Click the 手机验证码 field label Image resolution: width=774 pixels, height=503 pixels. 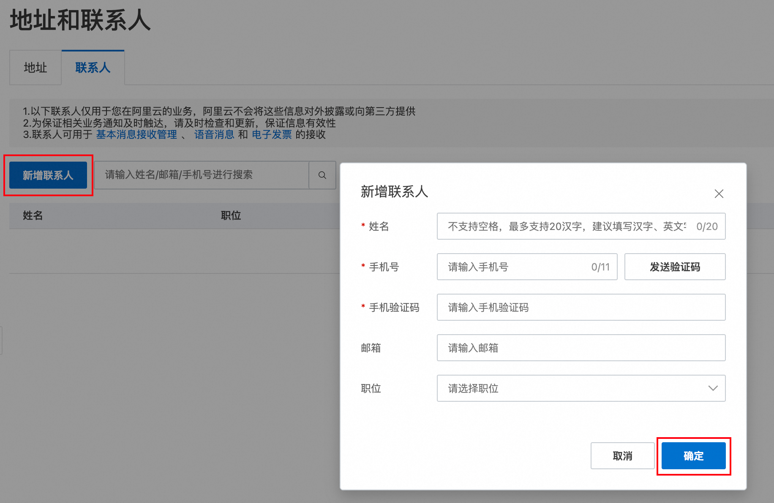(x=394, y=308)
